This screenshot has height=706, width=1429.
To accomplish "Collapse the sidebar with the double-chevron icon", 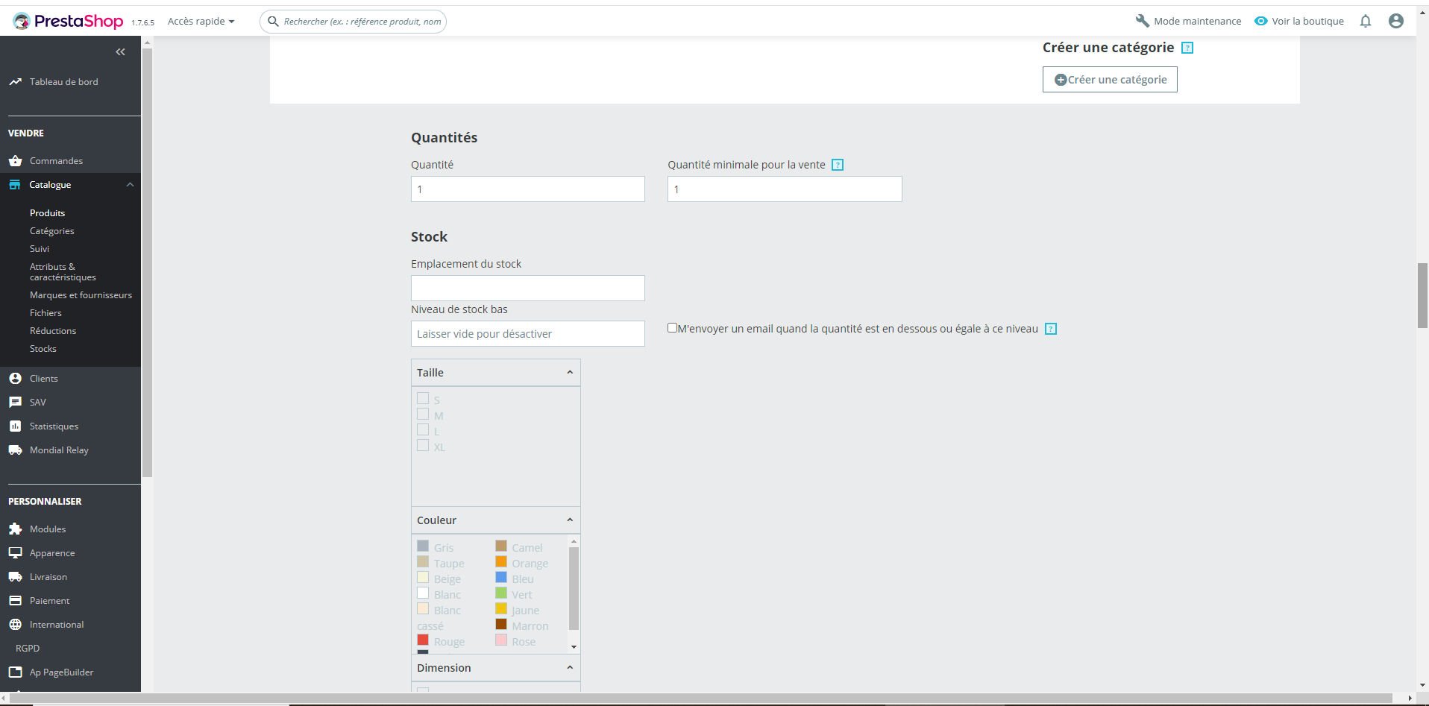I will click(120, 51).
